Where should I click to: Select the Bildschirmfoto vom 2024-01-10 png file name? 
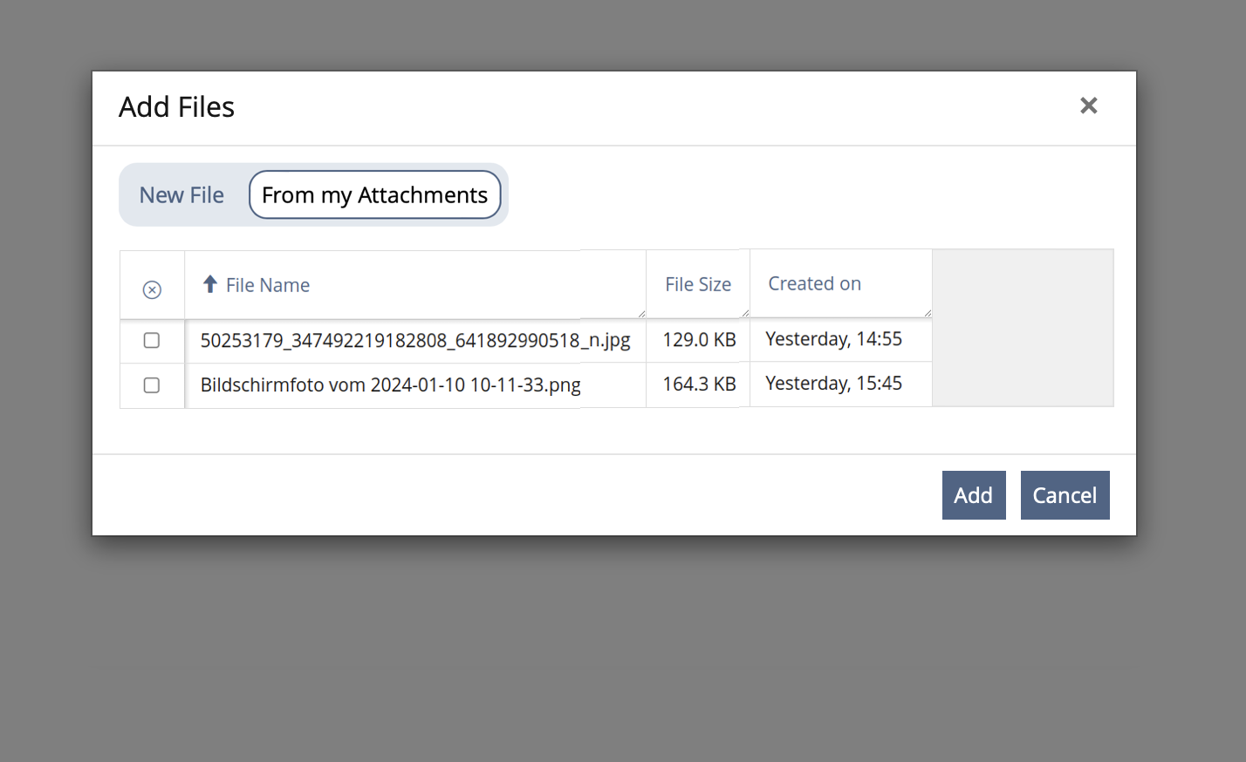coord(390,385)
